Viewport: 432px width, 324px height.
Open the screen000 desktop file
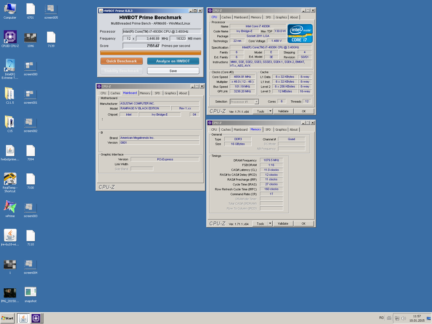(31, 68)
